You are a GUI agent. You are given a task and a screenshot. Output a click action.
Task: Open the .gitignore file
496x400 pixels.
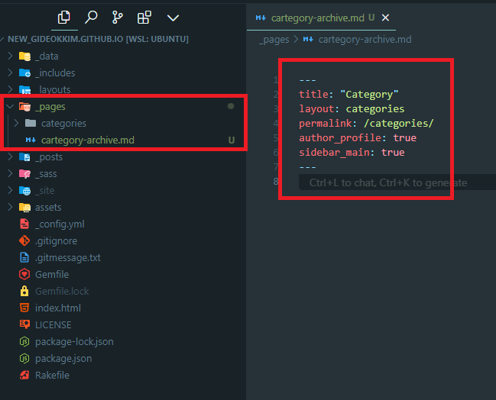pos(56,240)
